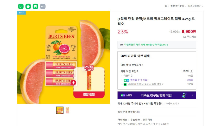Click the N+ 스토어 purple banner

157,95
